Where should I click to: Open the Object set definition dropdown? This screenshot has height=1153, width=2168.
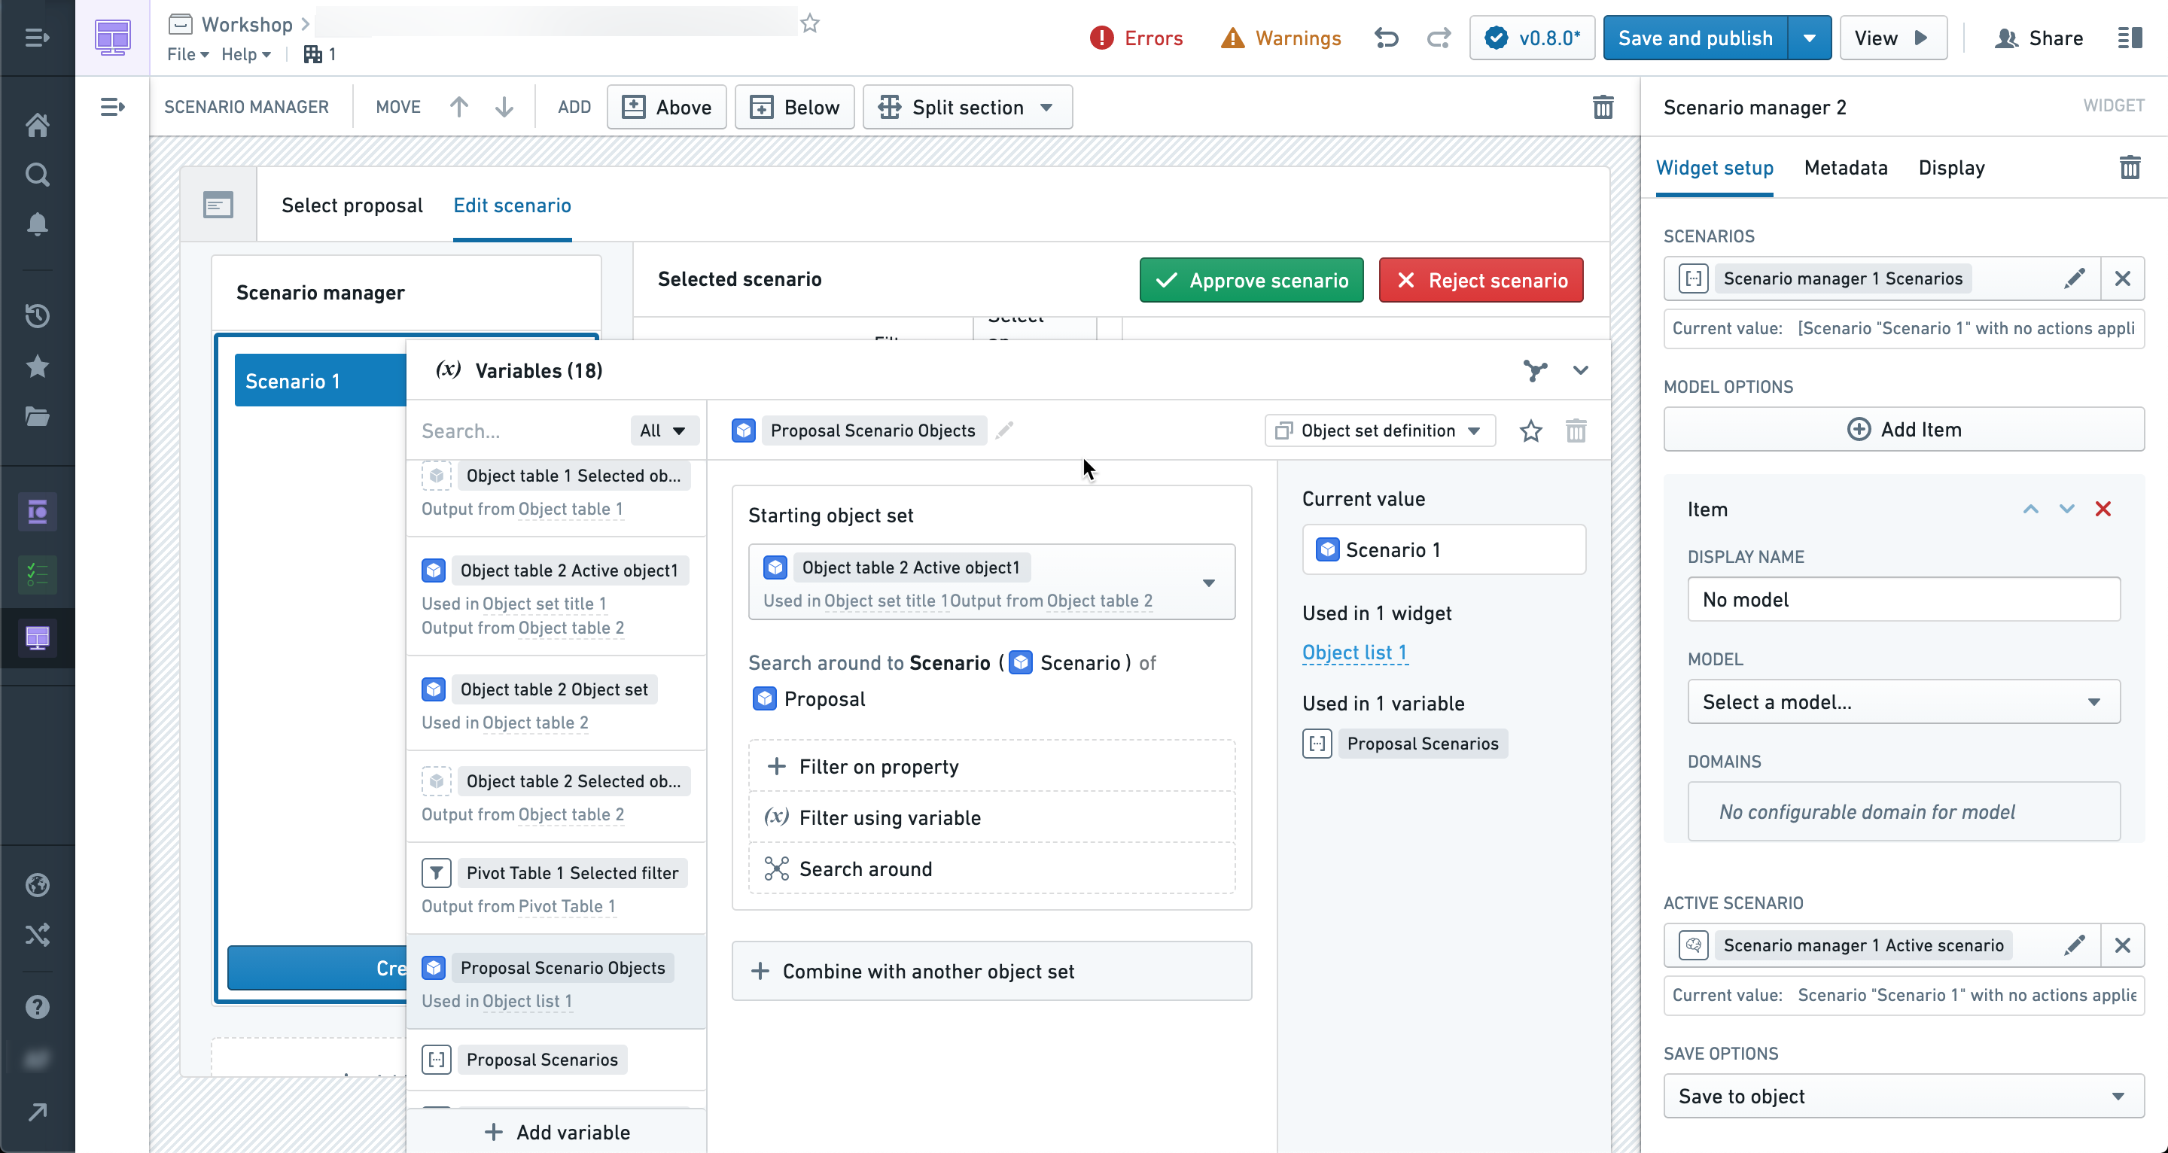(x=1379, y=431)
